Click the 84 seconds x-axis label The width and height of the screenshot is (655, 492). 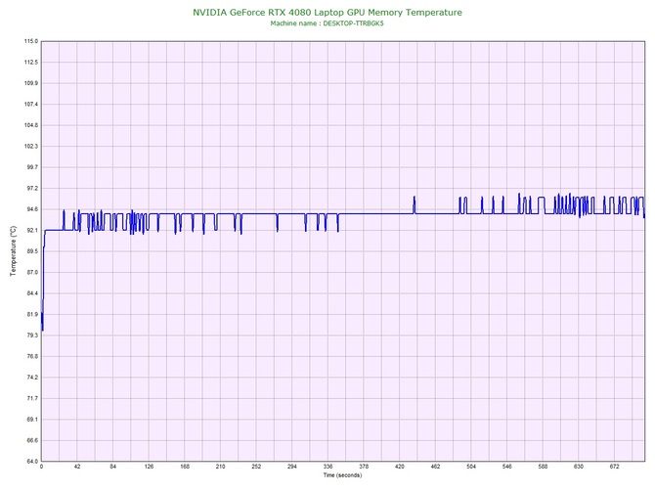point(113,467)
